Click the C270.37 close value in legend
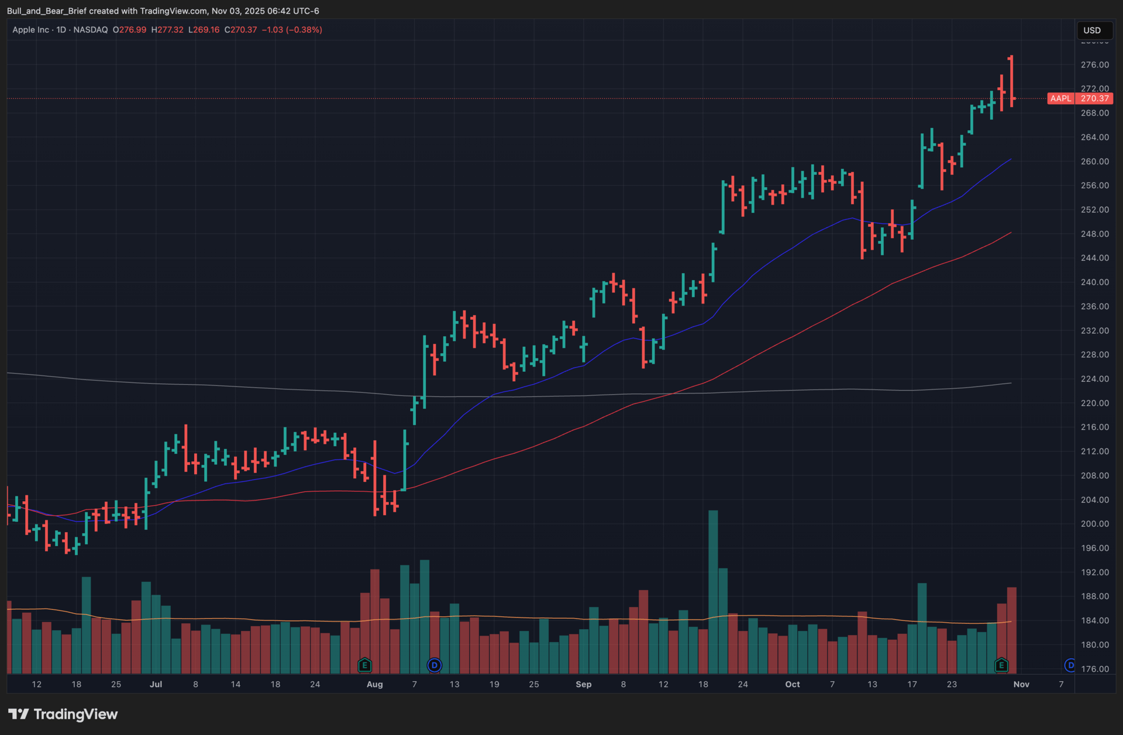 pos(240,30)
